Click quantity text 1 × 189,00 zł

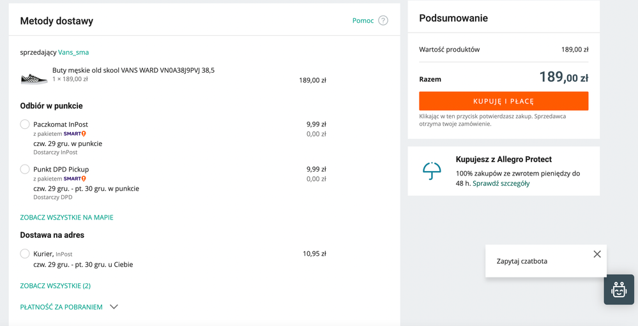tap(70, 79)
